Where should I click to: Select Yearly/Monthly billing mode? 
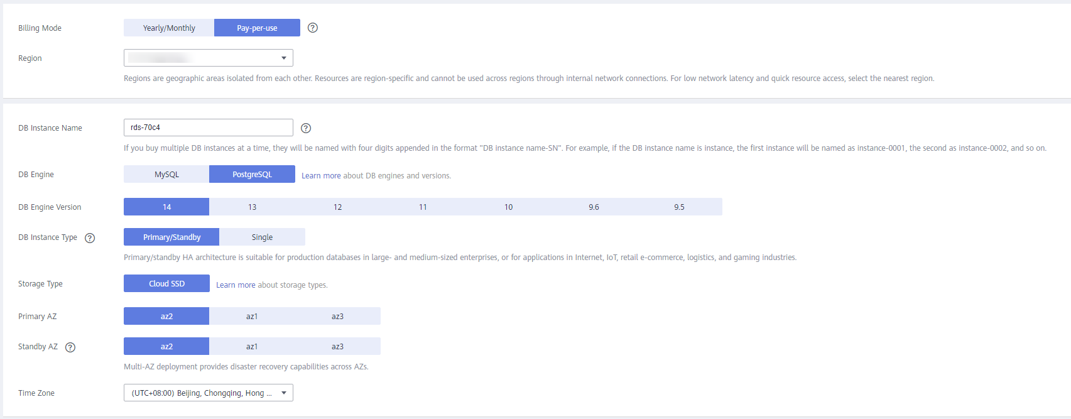click(169, 28)
